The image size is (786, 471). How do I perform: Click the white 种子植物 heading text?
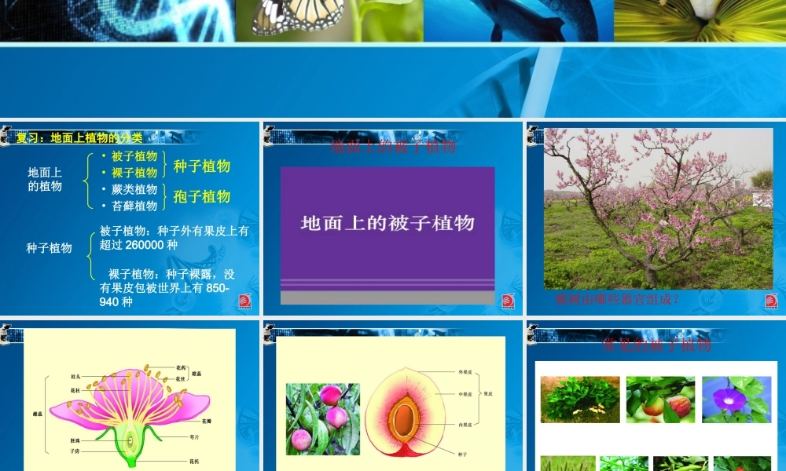[49, 248]
